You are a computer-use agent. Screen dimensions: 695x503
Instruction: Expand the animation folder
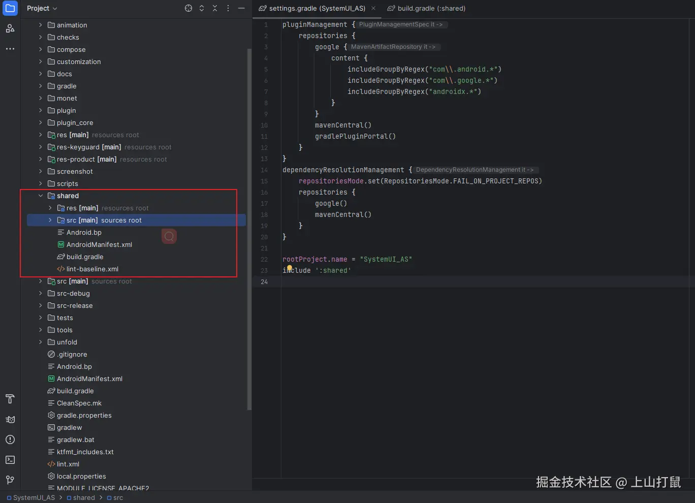[x=41, y=25]
